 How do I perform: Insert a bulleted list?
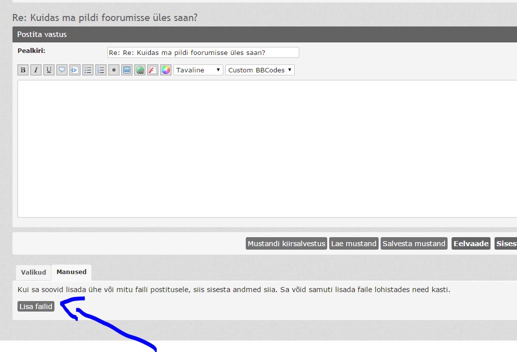point(88,70)
